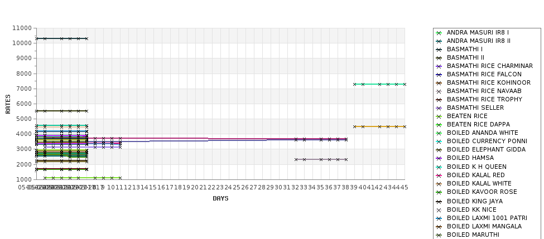The width and height of the screenshot is (544, 239).
Task: Click the ANDRA MASURI IR8 I legend label
Action: click(478, 32)
